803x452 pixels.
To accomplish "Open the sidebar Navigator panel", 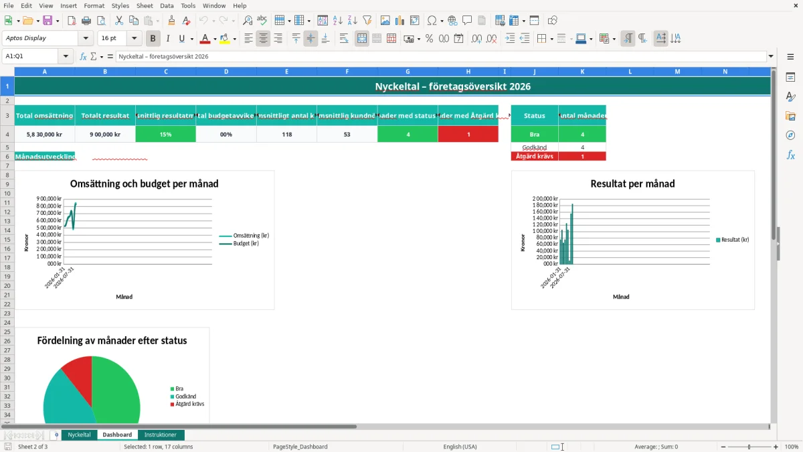I will pos(790,135).
